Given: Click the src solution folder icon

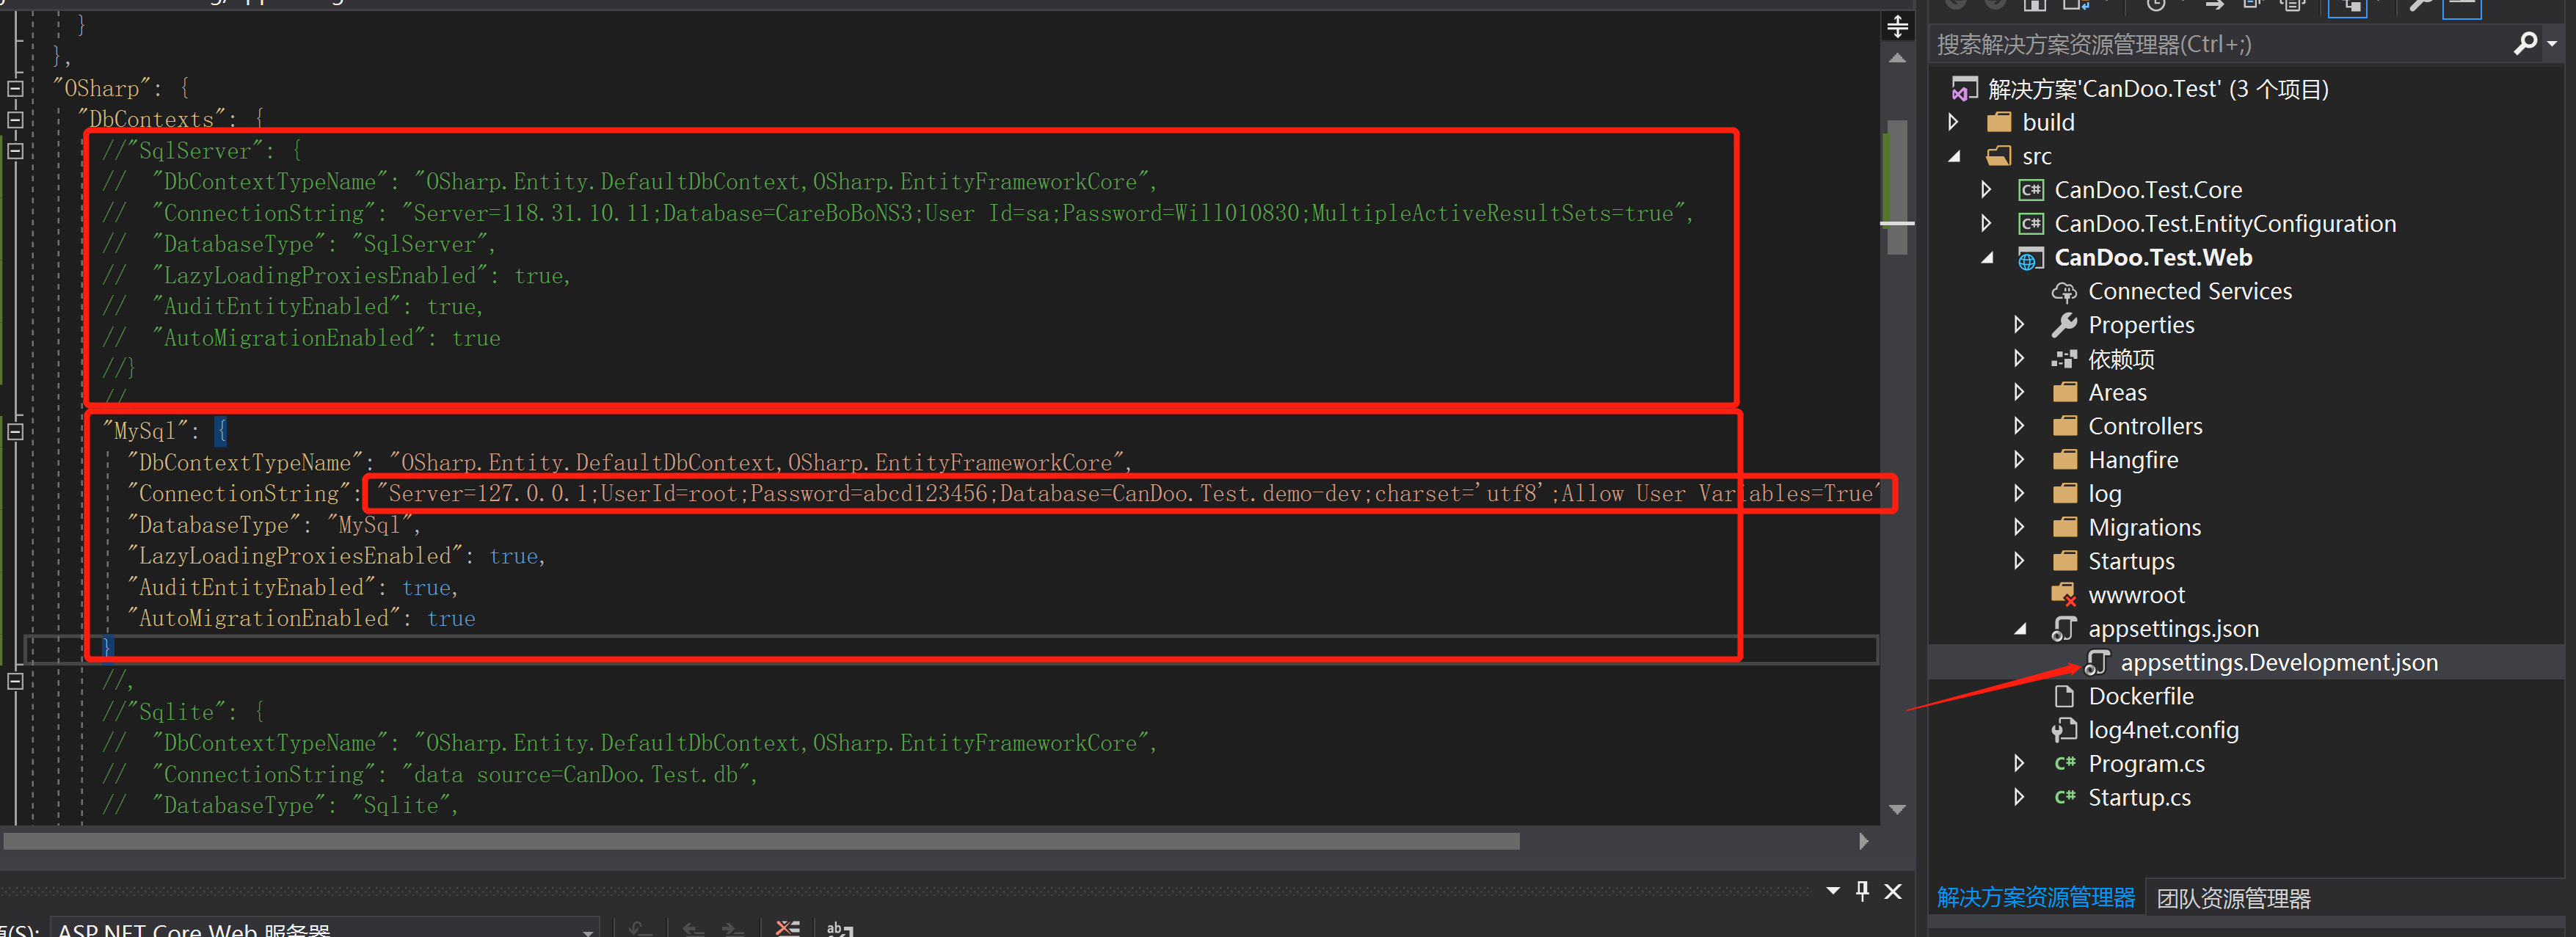Looking at the screenshot, I should 1999,156.
